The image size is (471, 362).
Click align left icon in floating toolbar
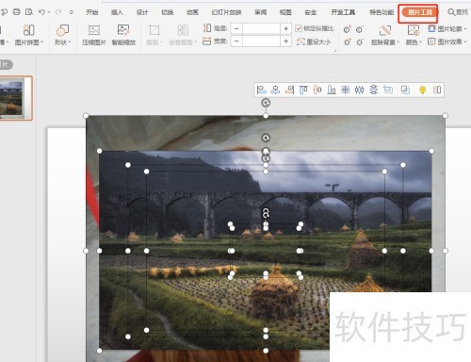(261, 90)
